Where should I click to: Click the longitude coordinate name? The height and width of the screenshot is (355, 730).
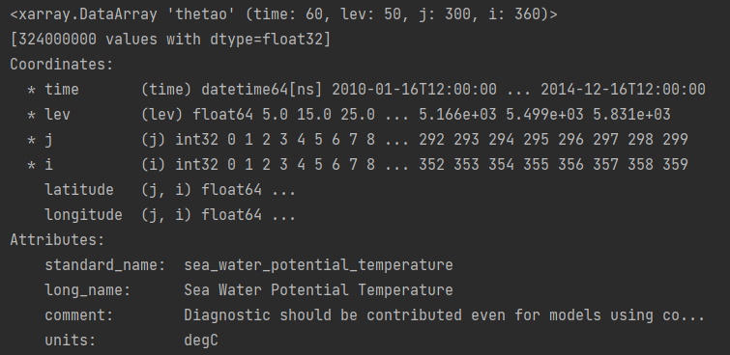click(83, 215)
